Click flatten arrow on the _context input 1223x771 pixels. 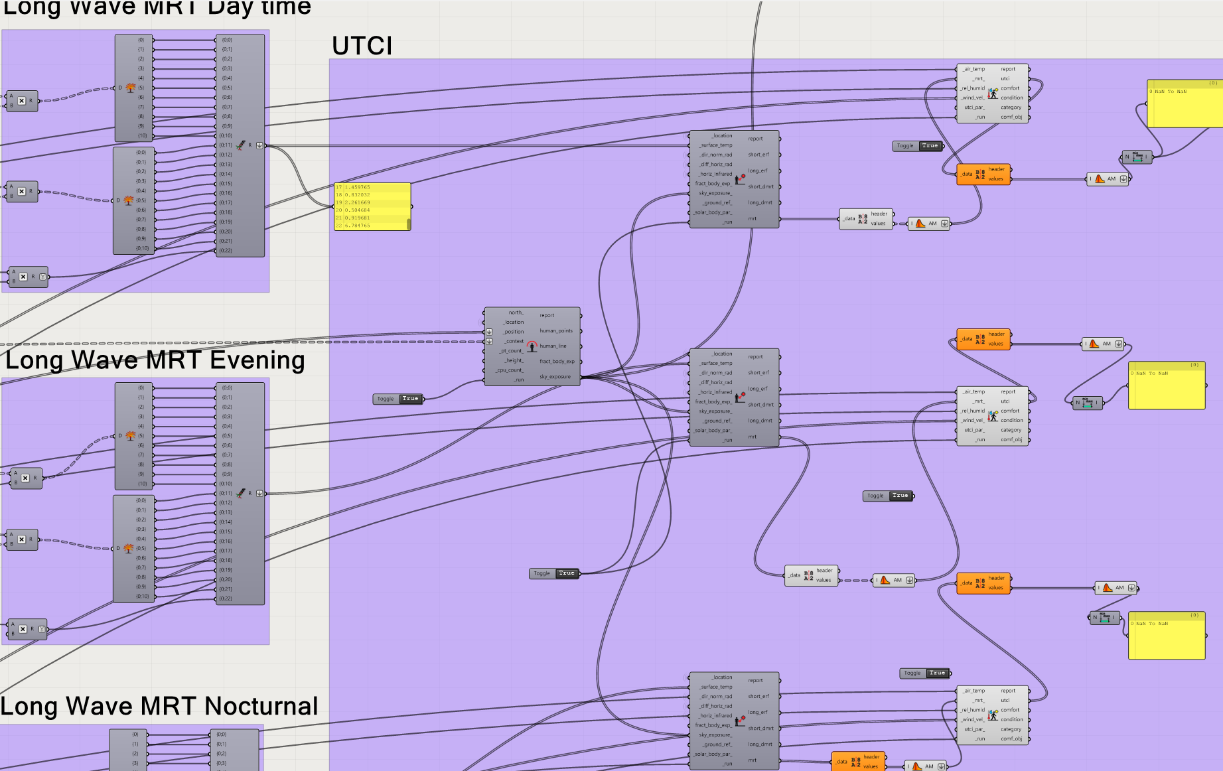point(490,342)
